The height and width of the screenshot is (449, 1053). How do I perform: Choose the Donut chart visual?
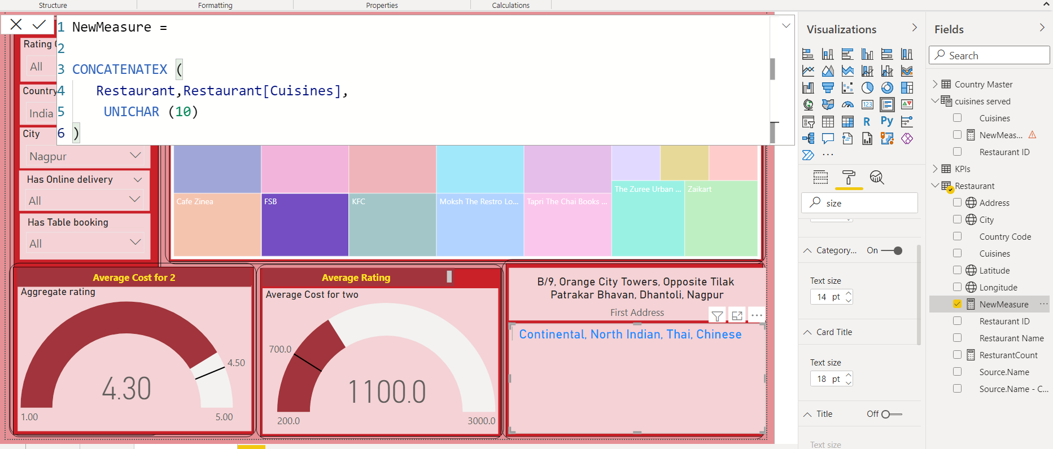[887, 88]
